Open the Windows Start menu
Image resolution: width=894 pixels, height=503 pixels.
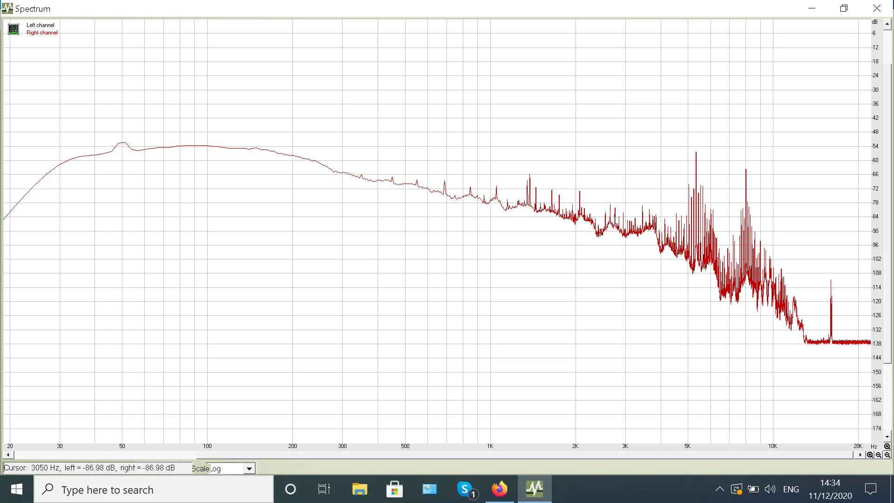[17, 489]
